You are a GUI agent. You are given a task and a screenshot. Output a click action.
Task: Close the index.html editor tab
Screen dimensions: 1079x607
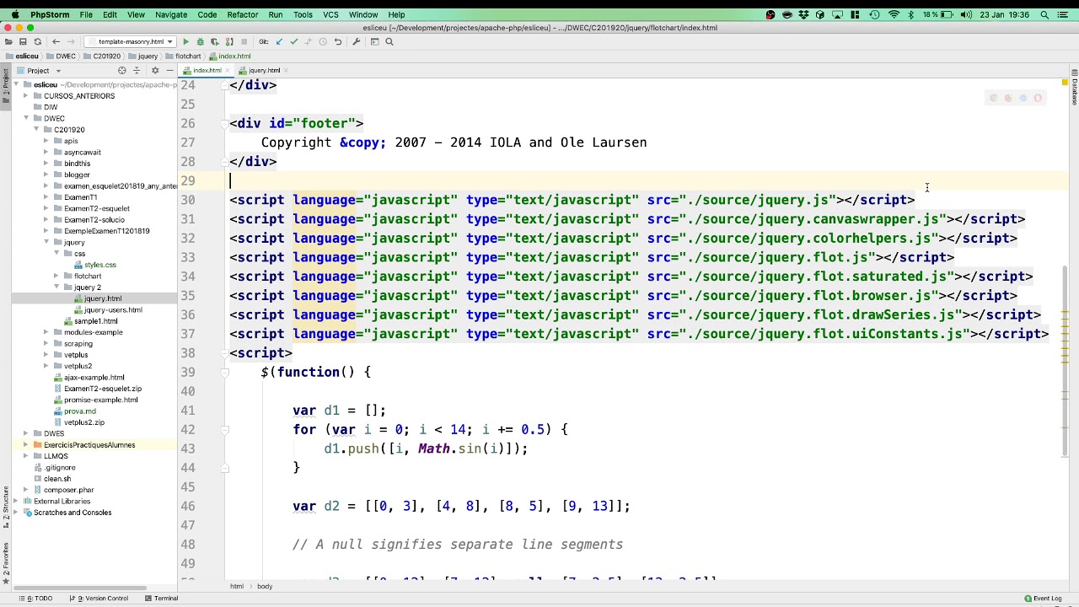click(x=228, y=71)
